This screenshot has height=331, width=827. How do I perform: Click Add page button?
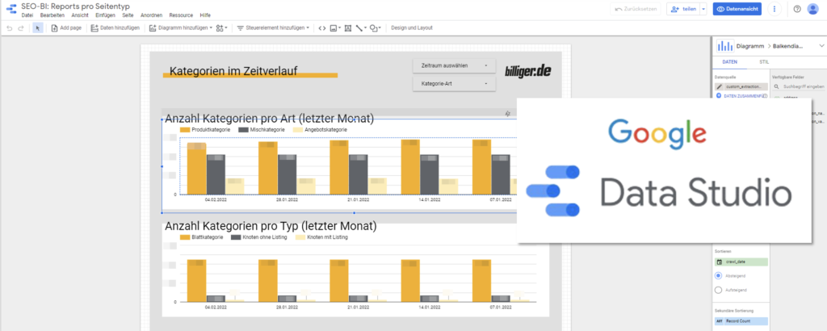tap(66, 28)
